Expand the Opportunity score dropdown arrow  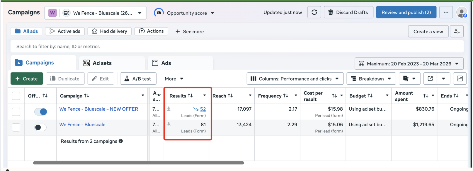pyautogui.click(x=212, y=13)
